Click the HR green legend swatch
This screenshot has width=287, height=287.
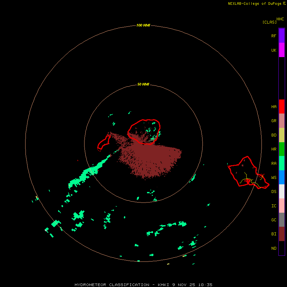(282, 149)
